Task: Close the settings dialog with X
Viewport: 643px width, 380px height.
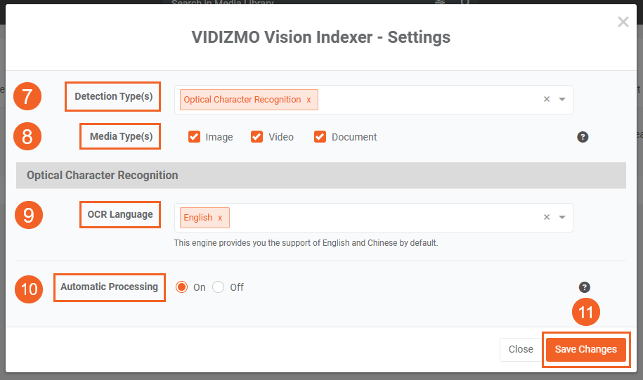Action: click(623, 22)
